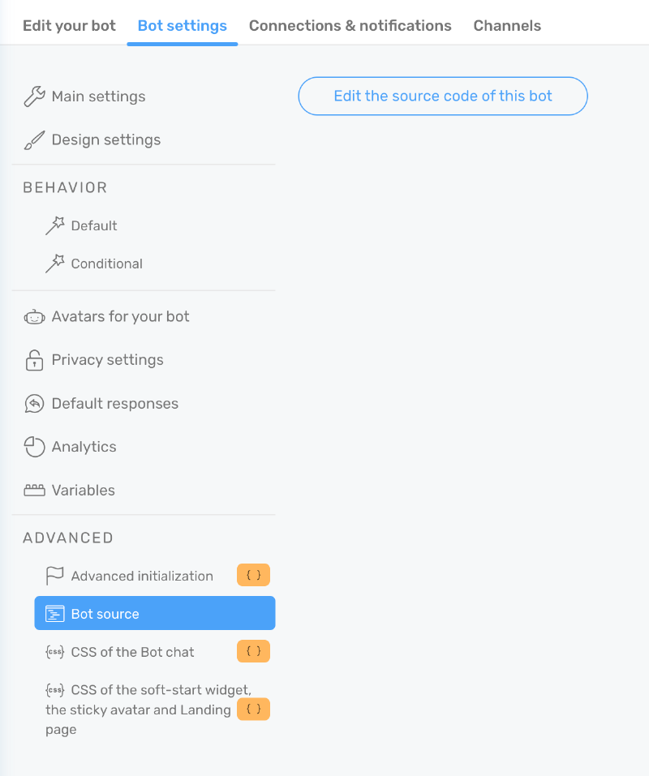
Task: Select the Main settings wrench icon
Action: (x=33, y=96)
